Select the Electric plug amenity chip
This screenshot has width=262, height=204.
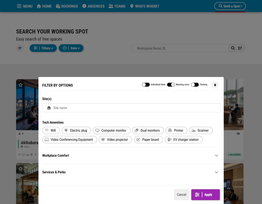pyautogui.click(x=76, y=130)
